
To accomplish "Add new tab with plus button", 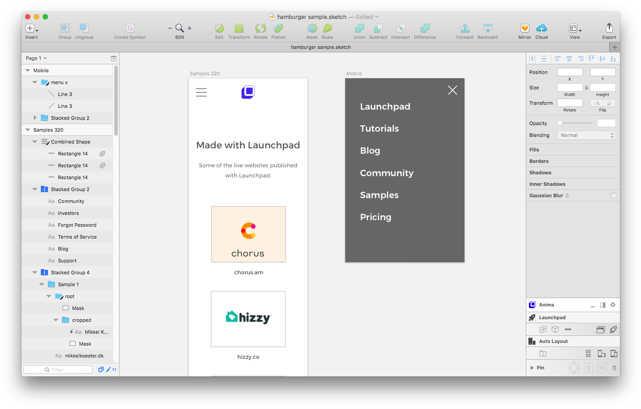I will coord(615,47).
